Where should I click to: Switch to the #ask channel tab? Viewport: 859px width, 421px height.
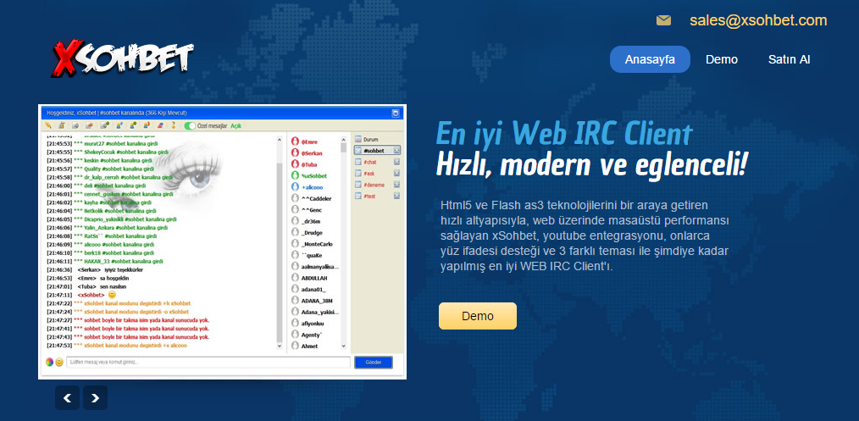click(369, 174)
